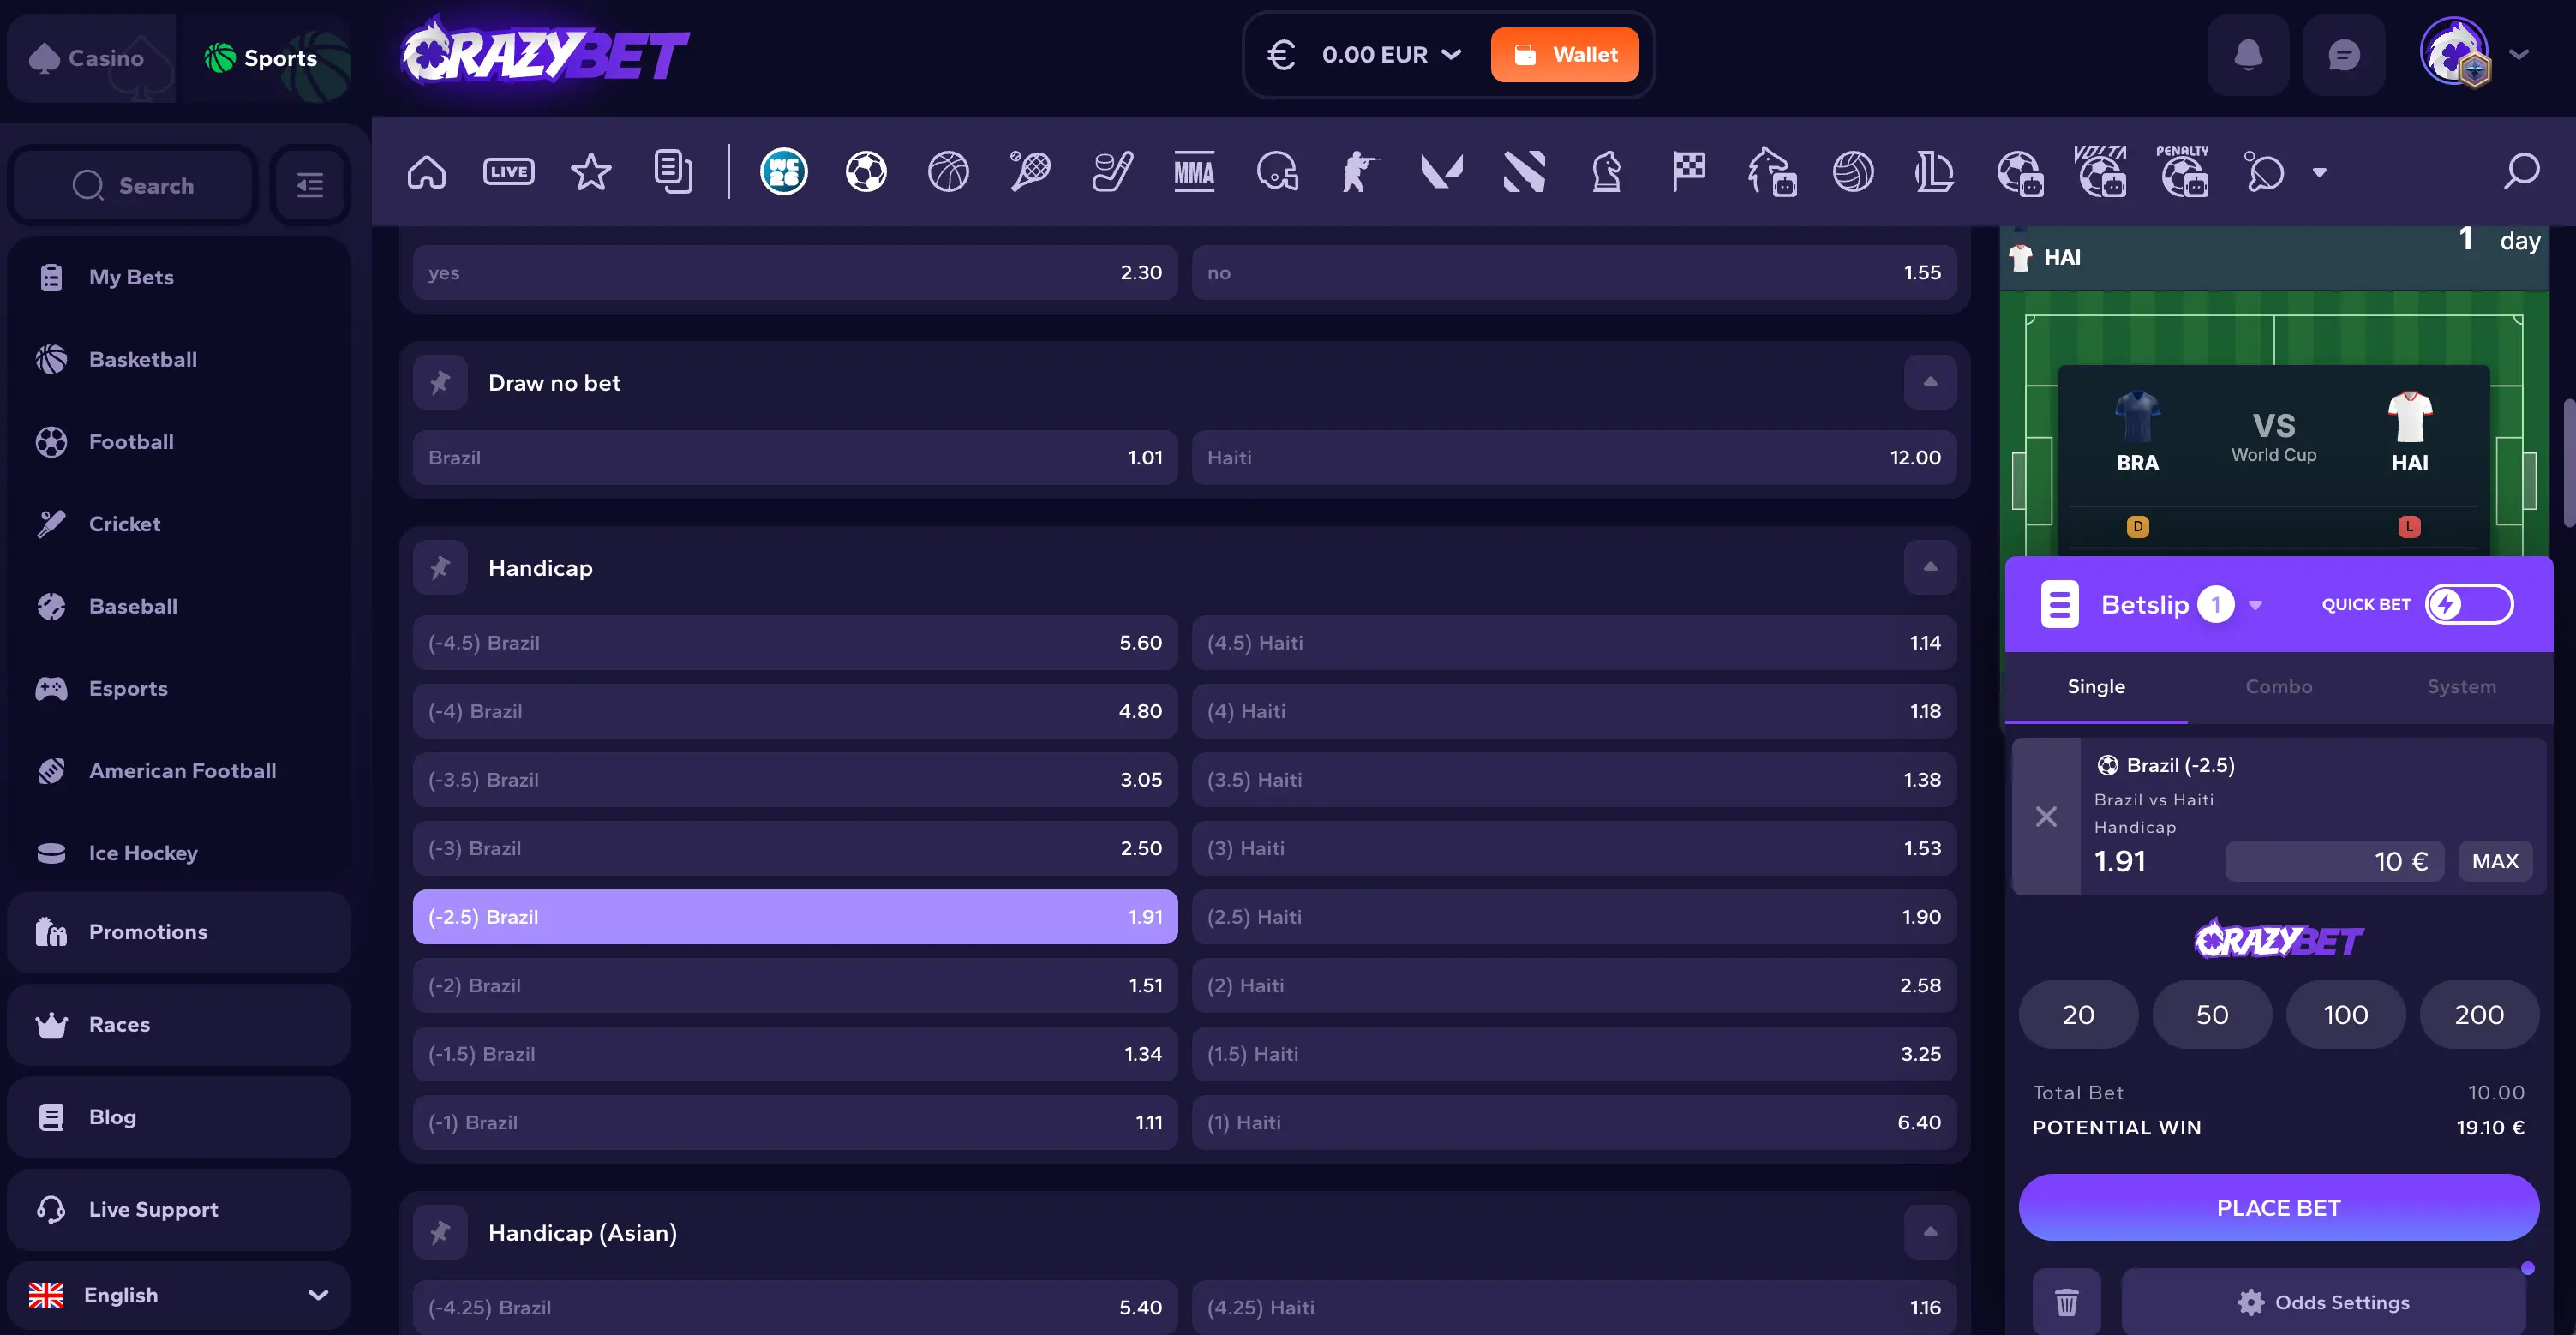The height and width of the screenshot is (1335, 2576).
Task: Select the System betslip tab
Action: pos(2462,686)
